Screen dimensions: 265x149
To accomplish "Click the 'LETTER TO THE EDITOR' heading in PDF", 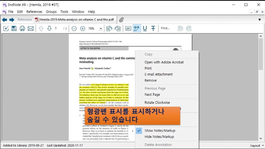I will pyautogui.click(x=90, y=48).
